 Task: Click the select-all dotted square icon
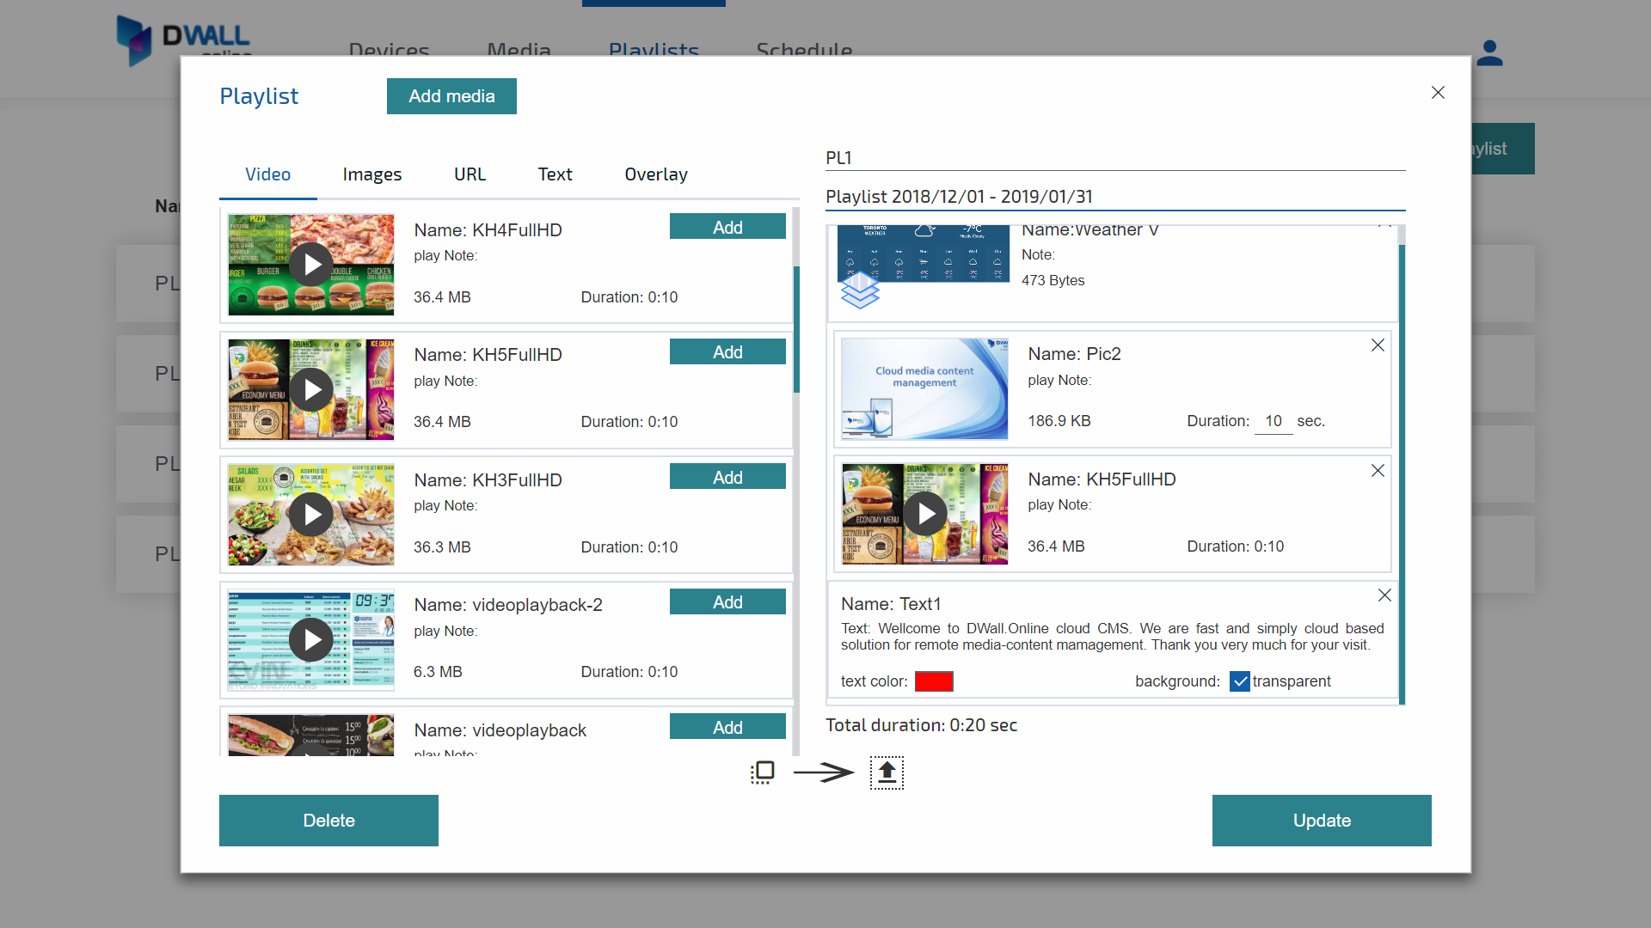pos(762,772)
